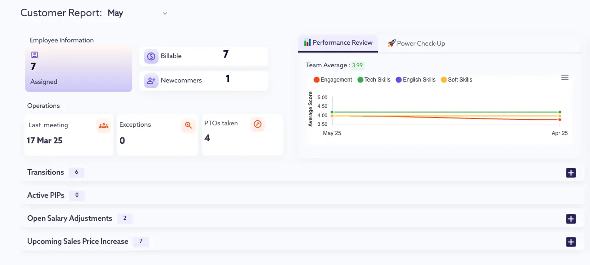This screenshot has width=590, height=265.
Task: Click the Last meeting group icon
Action: coord(104,125)
